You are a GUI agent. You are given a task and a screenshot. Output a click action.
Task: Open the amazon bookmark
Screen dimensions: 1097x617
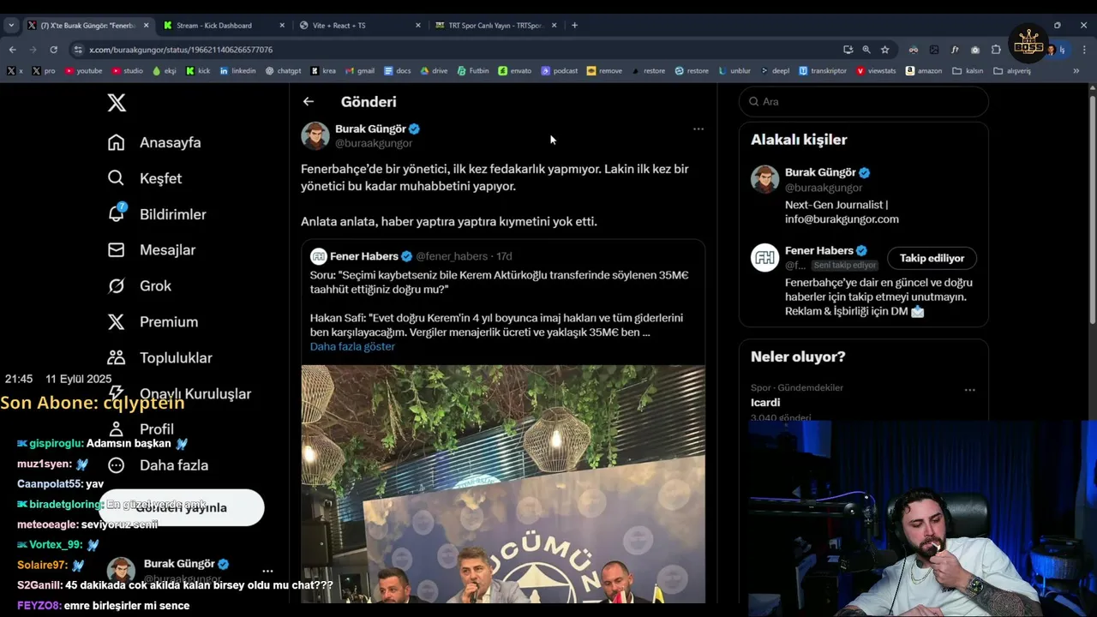click(924, 71)
